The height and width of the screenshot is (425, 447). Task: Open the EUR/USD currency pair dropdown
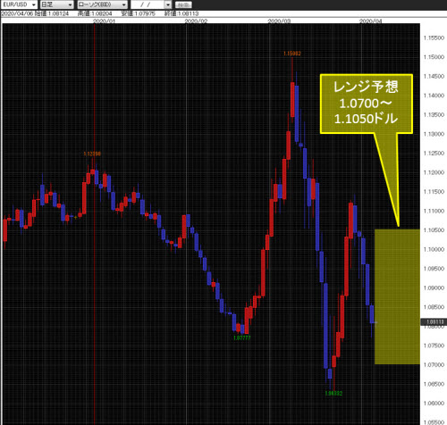(19, 4)
